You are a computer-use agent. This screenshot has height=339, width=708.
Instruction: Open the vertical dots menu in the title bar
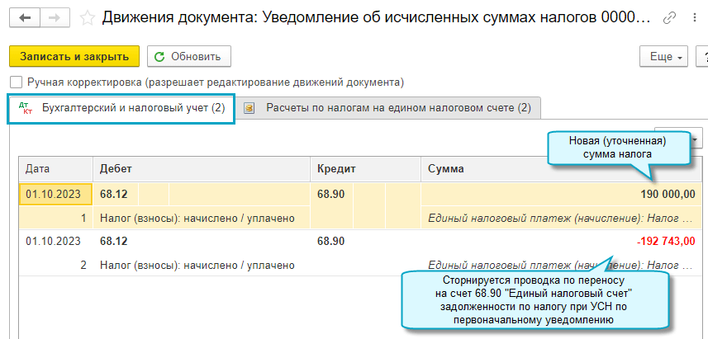tap(694, 16)
